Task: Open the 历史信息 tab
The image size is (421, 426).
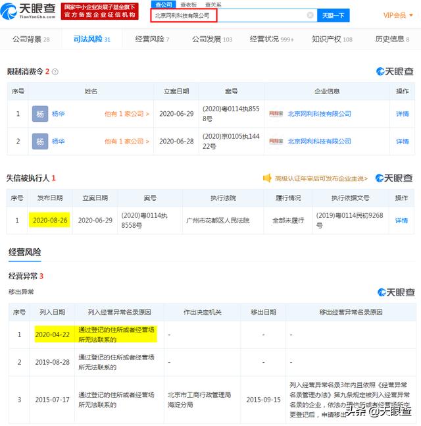Action: (392, 40)
